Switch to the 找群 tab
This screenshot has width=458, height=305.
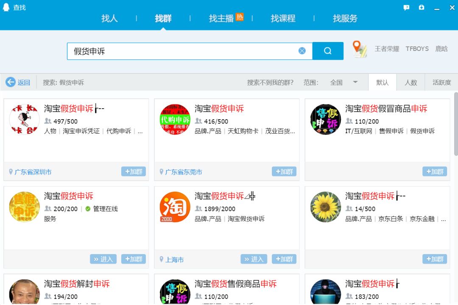(x=163, y=18)
